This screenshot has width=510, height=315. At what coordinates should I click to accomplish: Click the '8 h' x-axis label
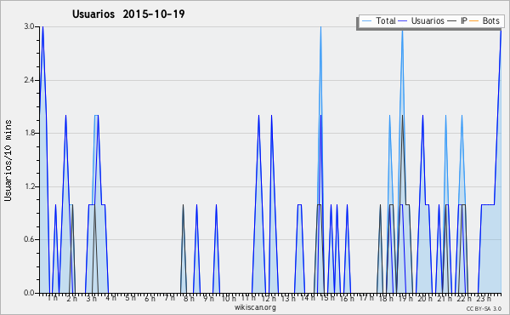pyautogui.click(x=189, y=298)
